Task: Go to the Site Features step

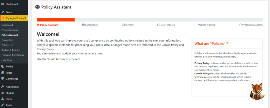Action: pos(166,25)
